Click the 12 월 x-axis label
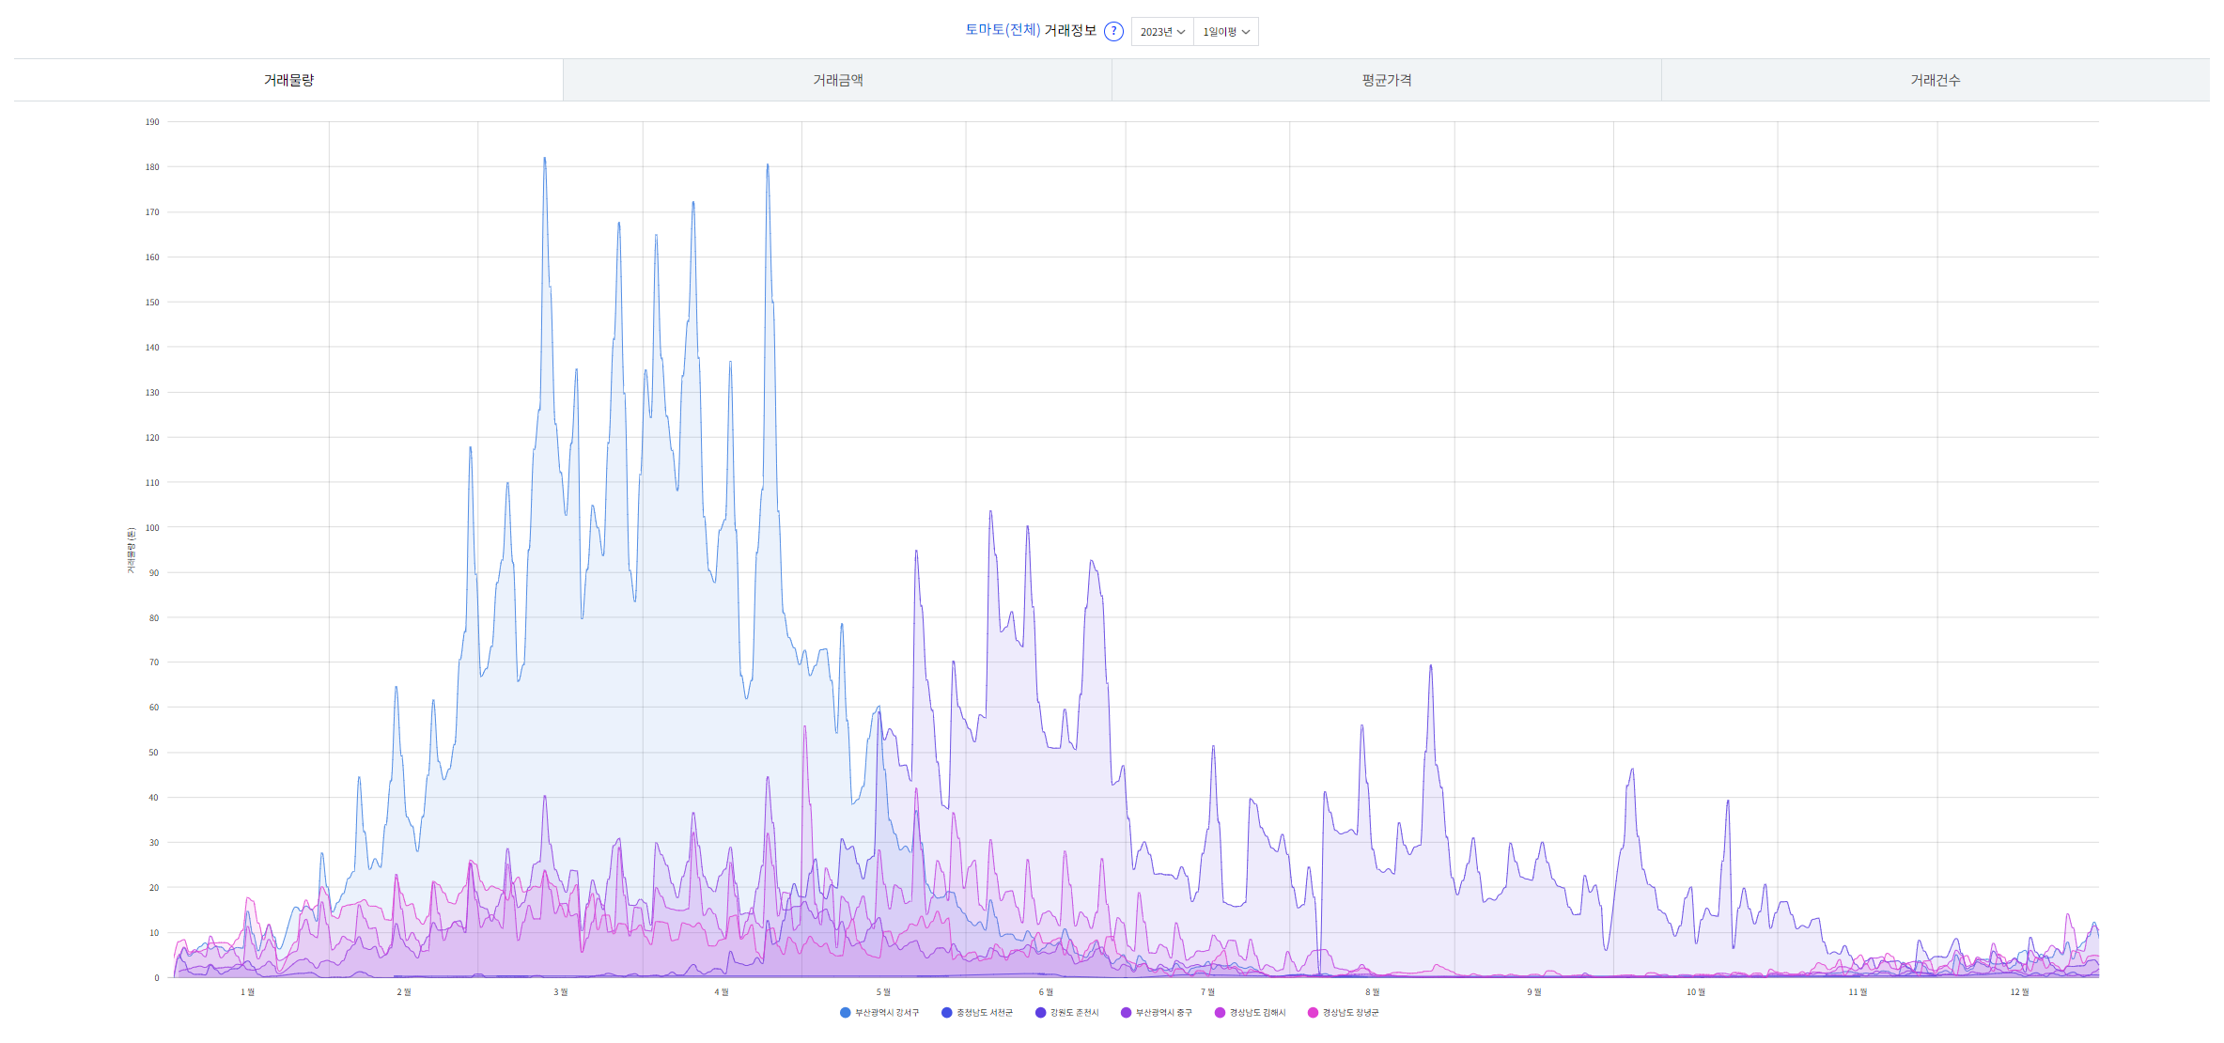The image size is (2224, 1043). point(2019,992)
